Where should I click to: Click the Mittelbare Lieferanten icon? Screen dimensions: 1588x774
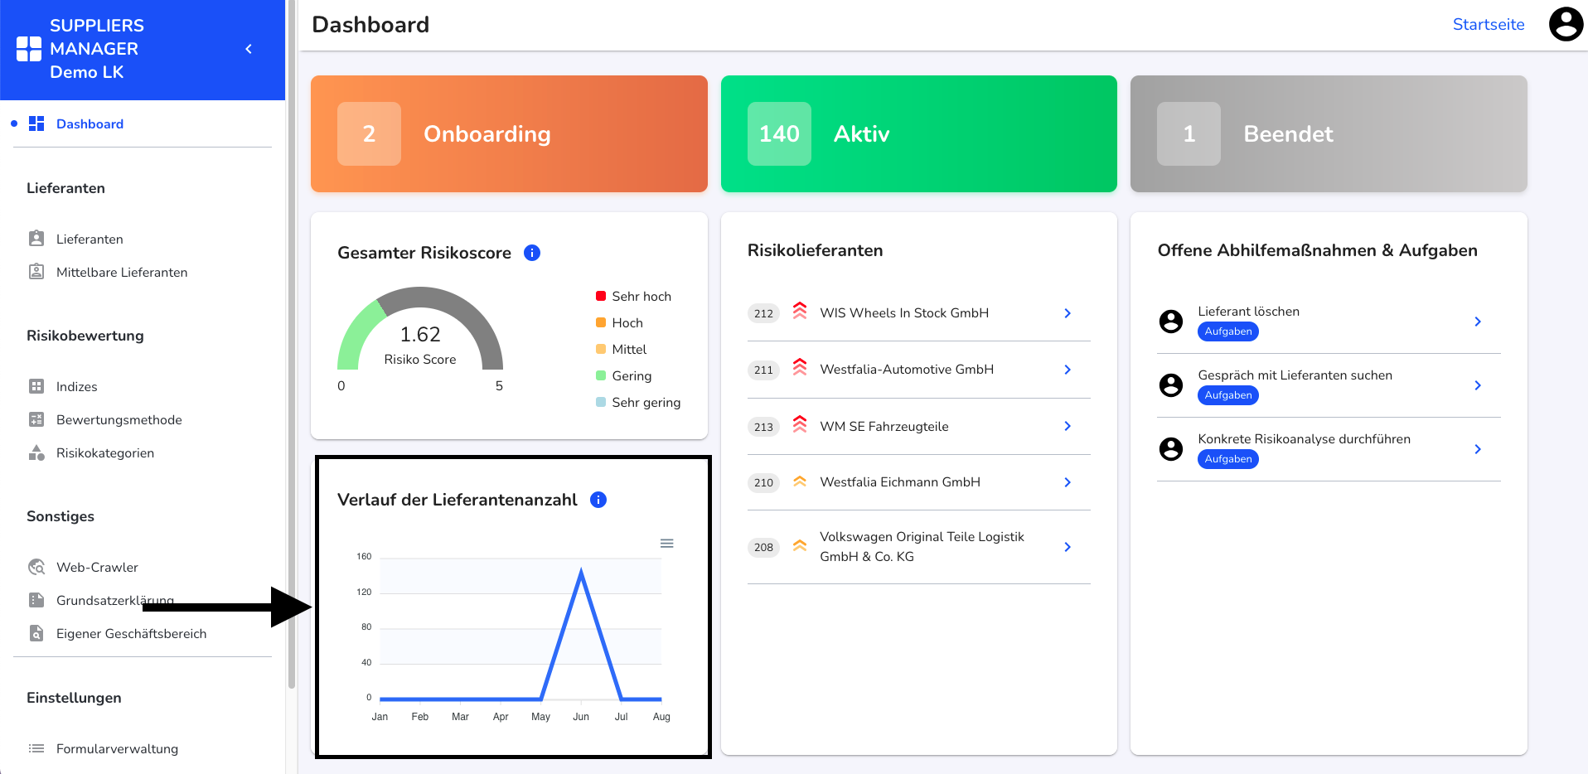coord(36,271)
